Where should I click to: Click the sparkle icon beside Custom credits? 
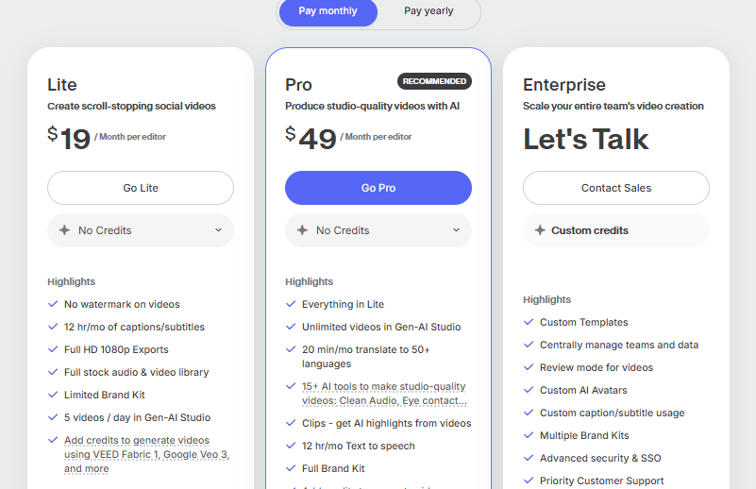[x=540, y=230]
